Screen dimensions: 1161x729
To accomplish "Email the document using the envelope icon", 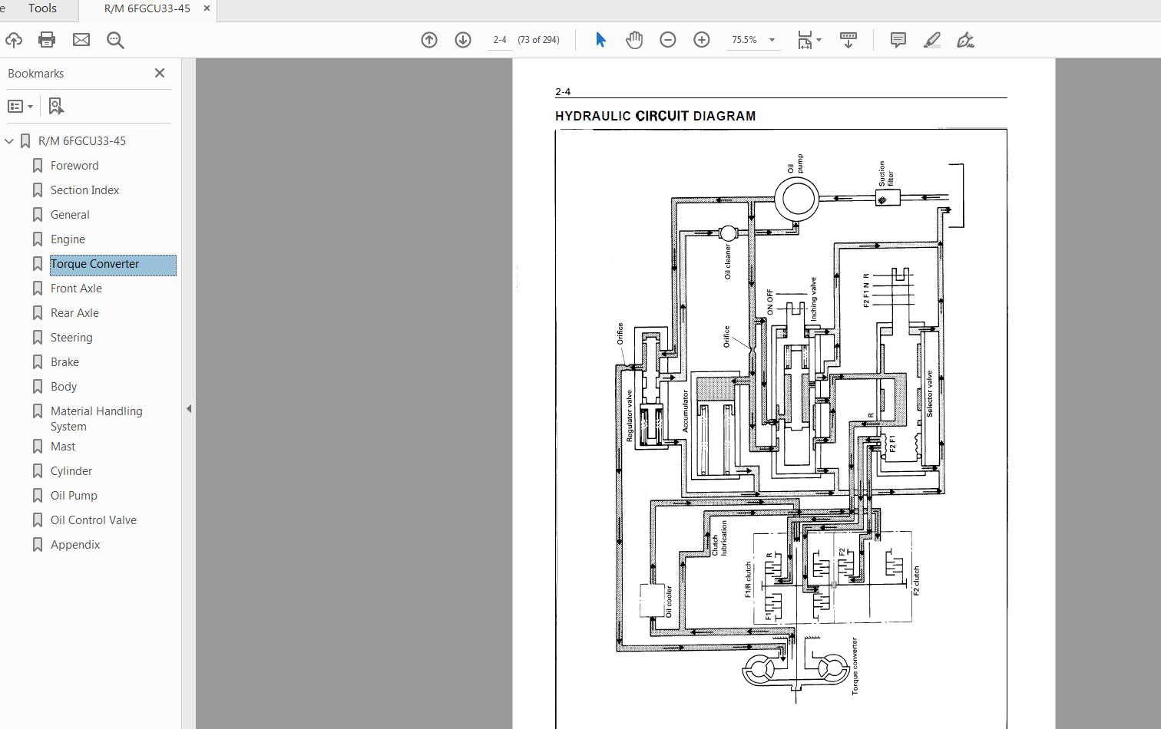I will [x=81, y=39].
